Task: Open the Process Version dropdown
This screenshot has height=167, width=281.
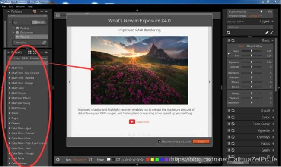Action: [255, 16]
